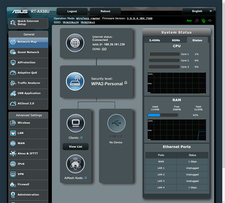Click the WAN globe icon in sidebar

pos(13,143)
